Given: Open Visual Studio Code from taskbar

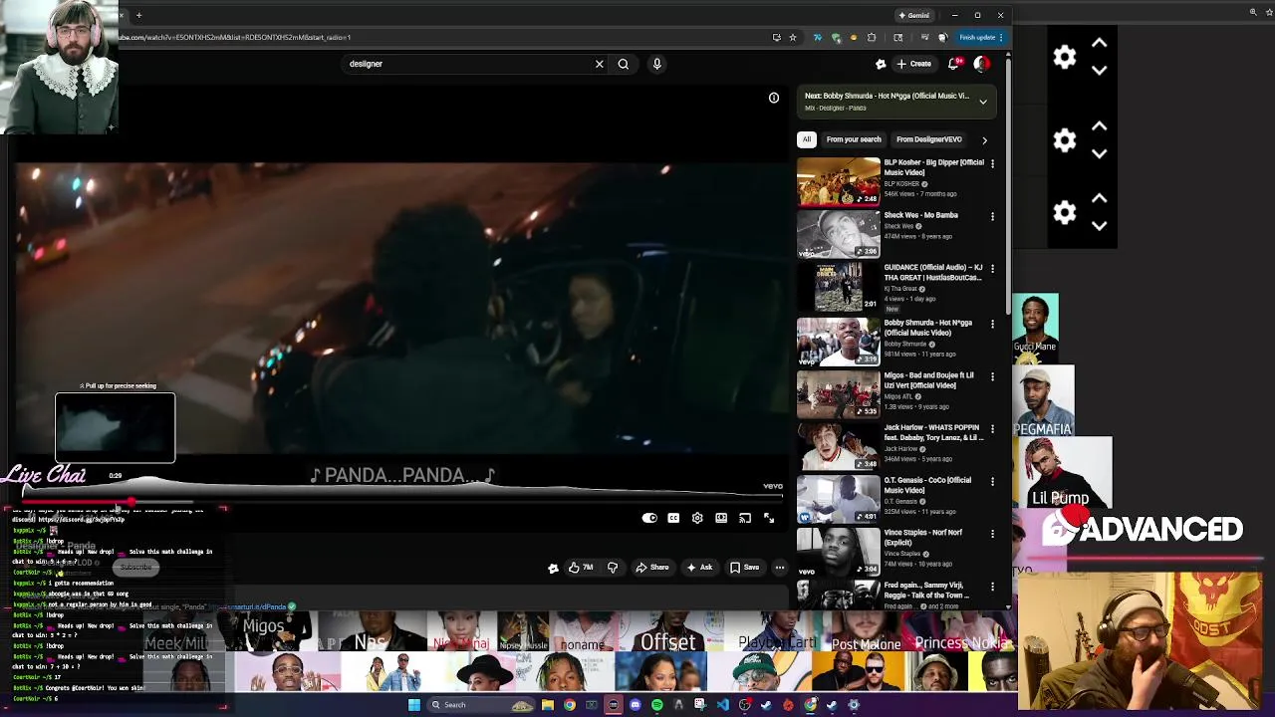Looking at the screenshot, I should pos(723,705).
